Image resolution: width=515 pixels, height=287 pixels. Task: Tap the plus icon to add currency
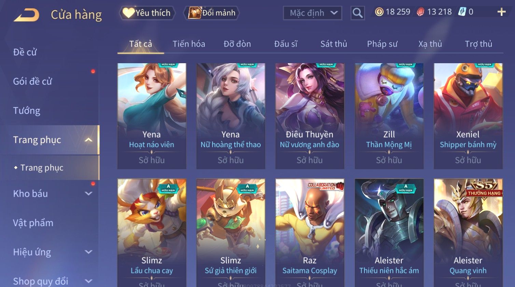pos(501,12)
